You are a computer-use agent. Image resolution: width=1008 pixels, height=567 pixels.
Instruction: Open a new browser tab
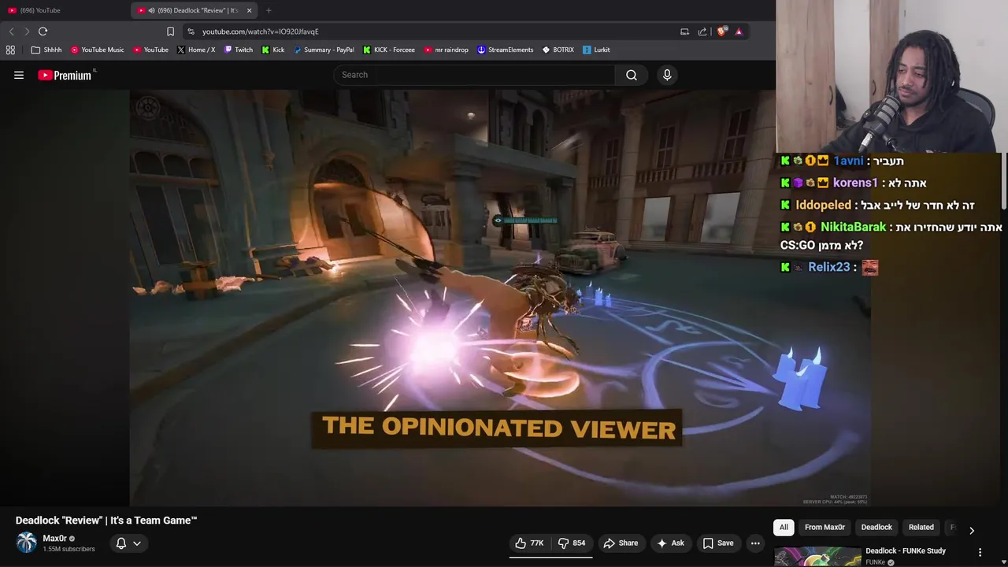coord(269,10)
